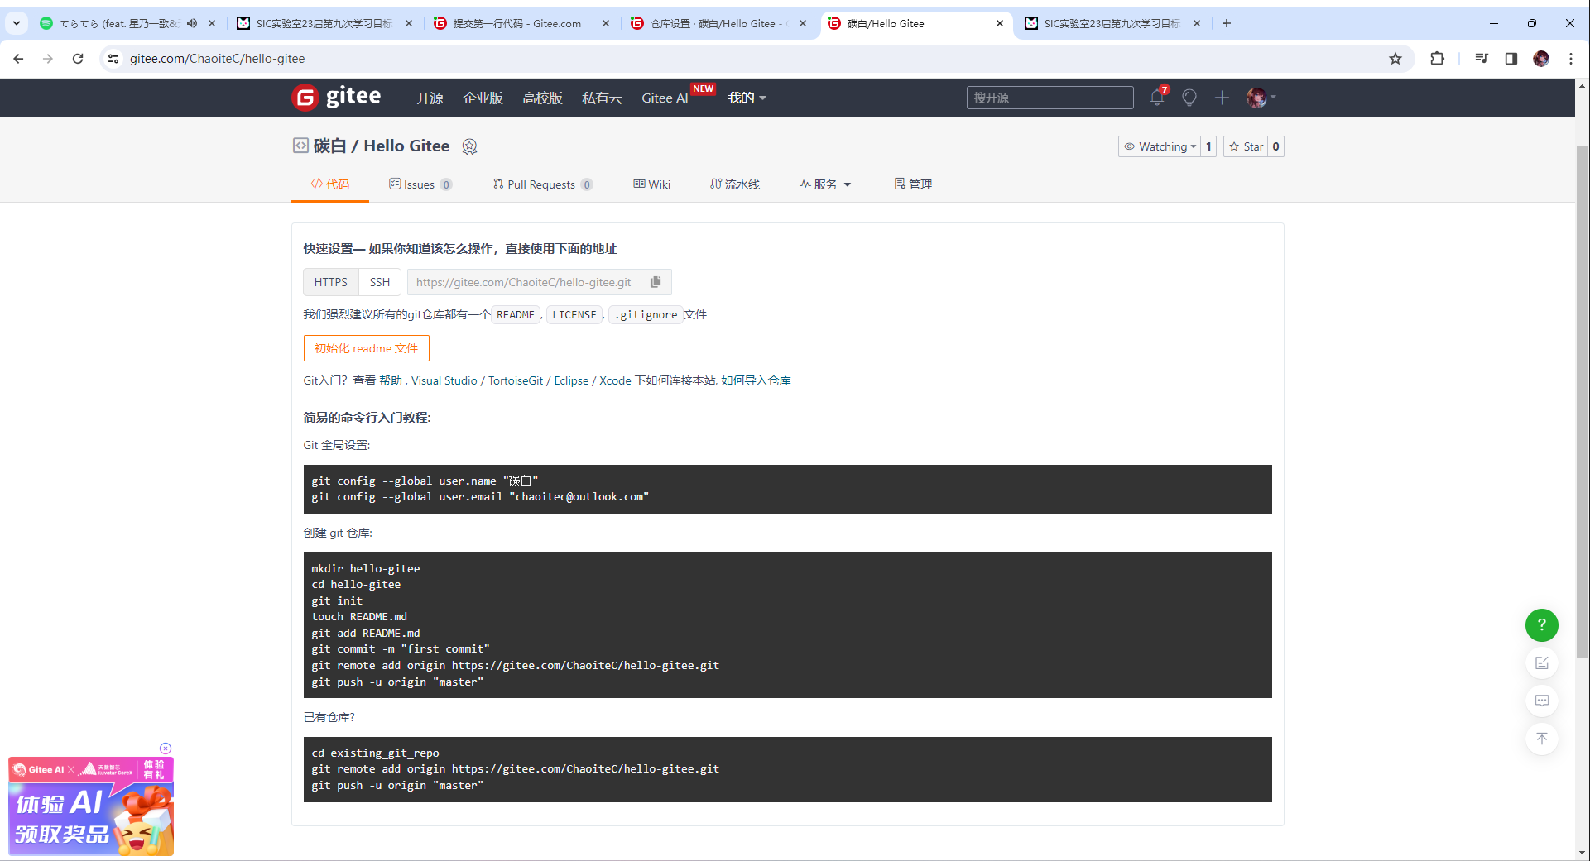Click the README file link
Image resolution: width=1590 pixels, height=861 pixels.
click(516, 315)
